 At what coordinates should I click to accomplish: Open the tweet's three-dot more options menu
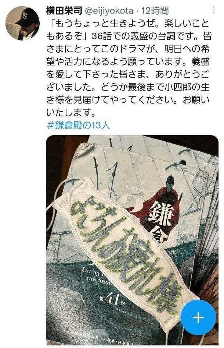(x=213, y=10)
